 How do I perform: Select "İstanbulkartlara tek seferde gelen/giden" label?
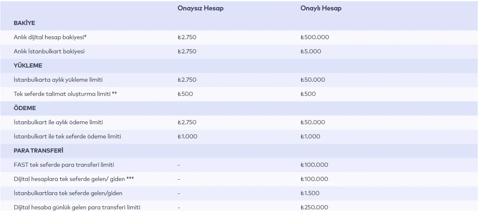[68, 193]
